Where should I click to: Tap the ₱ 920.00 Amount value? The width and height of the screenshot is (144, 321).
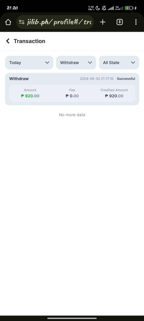pos(30,96)
